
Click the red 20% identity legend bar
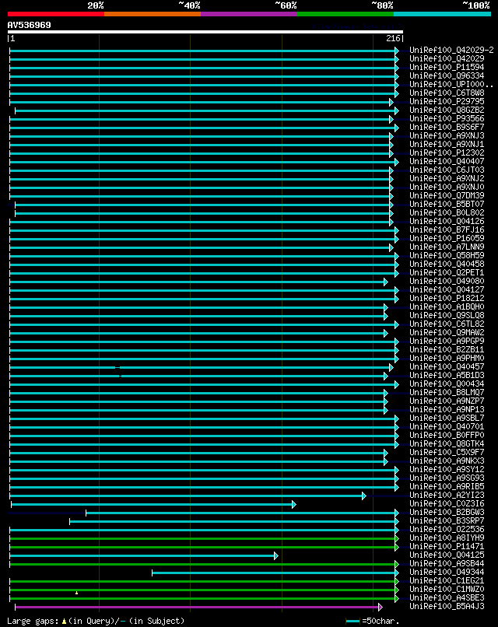55,14
